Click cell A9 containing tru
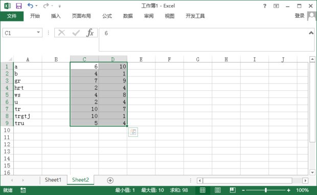317x195 pixels. [28, 123]
